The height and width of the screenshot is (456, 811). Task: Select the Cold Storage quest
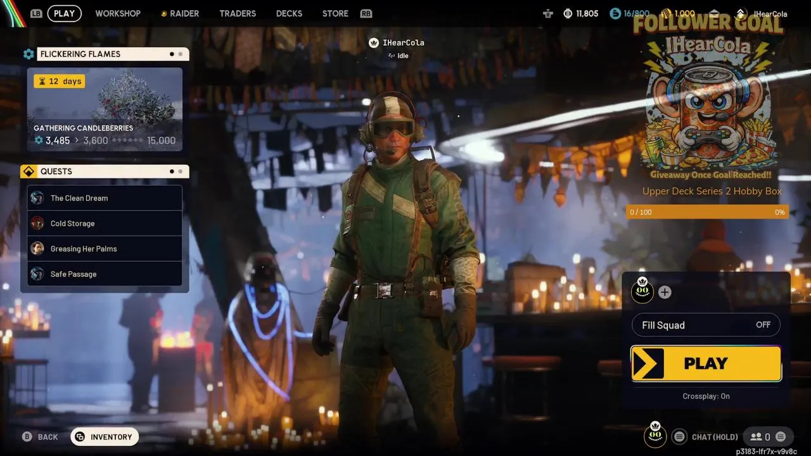tap(105, 224)
